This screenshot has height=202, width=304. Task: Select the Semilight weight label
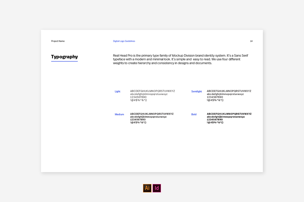pos(197,91)
